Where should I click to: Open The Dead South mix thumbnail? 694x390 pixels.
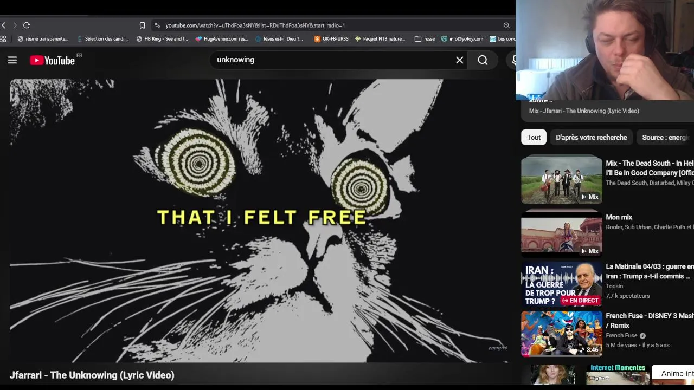[562, 180]
